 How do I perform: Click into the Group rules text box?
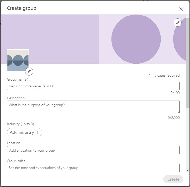coord(93,168)
